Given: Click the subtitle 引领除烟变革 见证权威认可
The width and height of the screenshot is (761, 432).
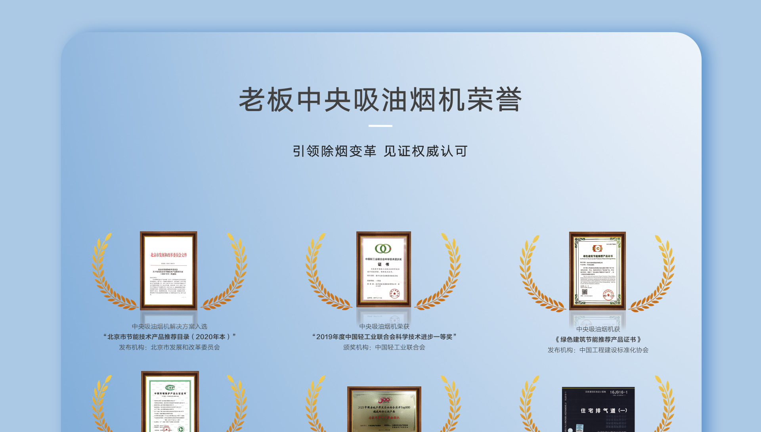Looking at the screenshot, I should point(380,151).
